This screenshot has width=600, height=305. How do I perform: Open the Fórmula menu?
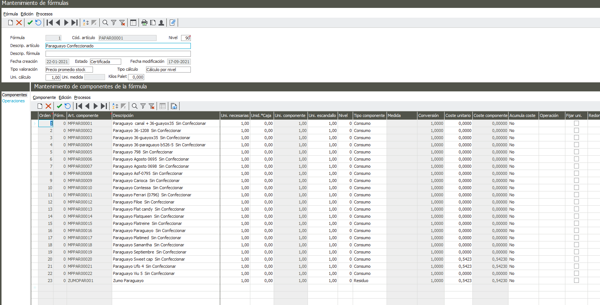[x=11, y=14]
